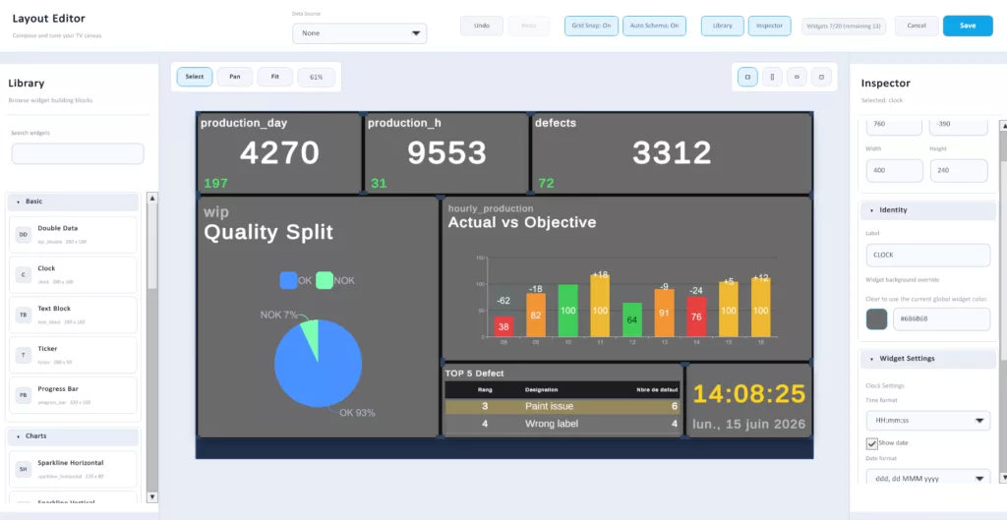Click the SH icon of Sparkline Horizontal widget
Viewport: 1007px width, 520px height.
pos(24,469)
